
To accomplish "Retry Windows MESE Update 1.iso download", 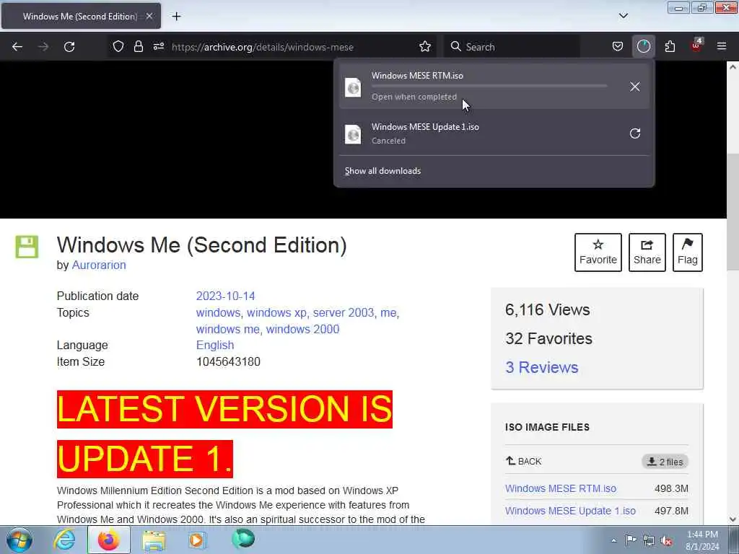I will tap(635, 133).
